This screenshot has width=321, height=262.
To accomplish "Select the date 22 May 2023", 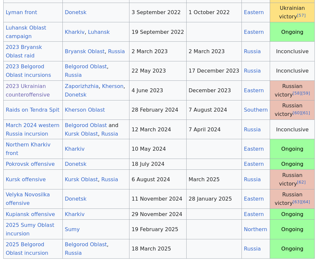I will [149, 71].
